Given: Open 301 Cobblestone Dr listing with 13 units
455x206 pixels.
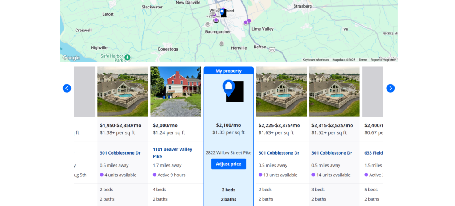Looking at the screenshot, I should coord(279,153).
